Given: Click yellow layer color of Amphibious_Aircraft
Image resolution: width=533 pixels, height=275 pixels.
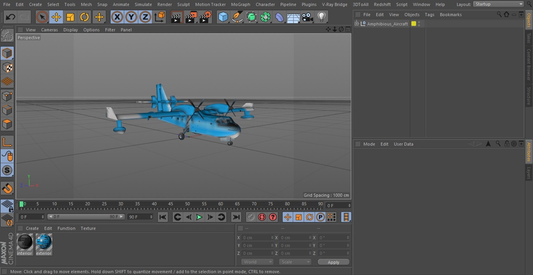Looking at the screenshot, I should [x=414, y=24].
